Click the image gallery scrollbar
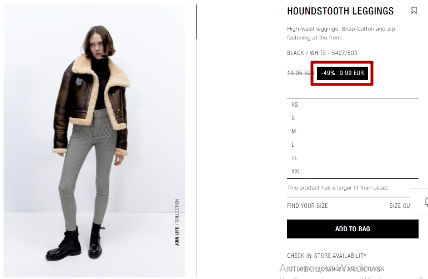428x279 pixels. 197,22
